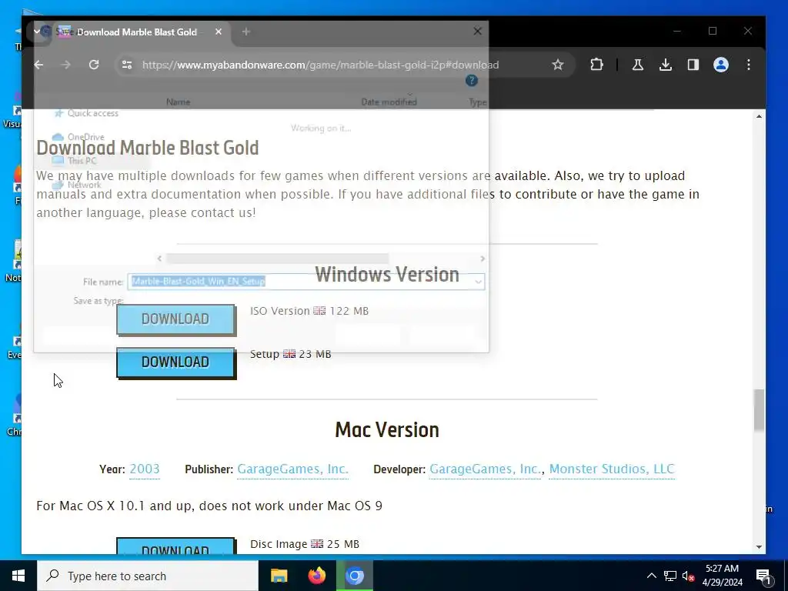The image size is (788, 591).
Task: Select OneDrive in Save dialog tree
Action: 85,137
